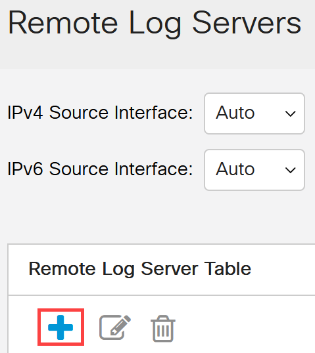Click the red-highlighted Add button
This screenshot has width=315, height=353.
[61, 327]
